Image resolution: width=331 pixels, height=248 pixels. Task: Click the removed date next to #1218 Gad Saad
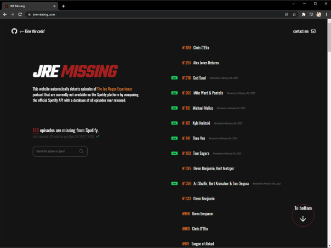point(224,78)
